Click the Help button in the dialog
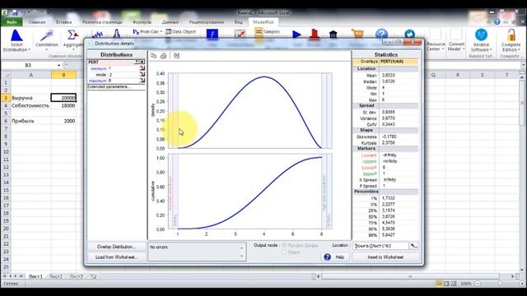Image resolution: width=527 pixels, height=296 pixels. click(x=335, y=257)
